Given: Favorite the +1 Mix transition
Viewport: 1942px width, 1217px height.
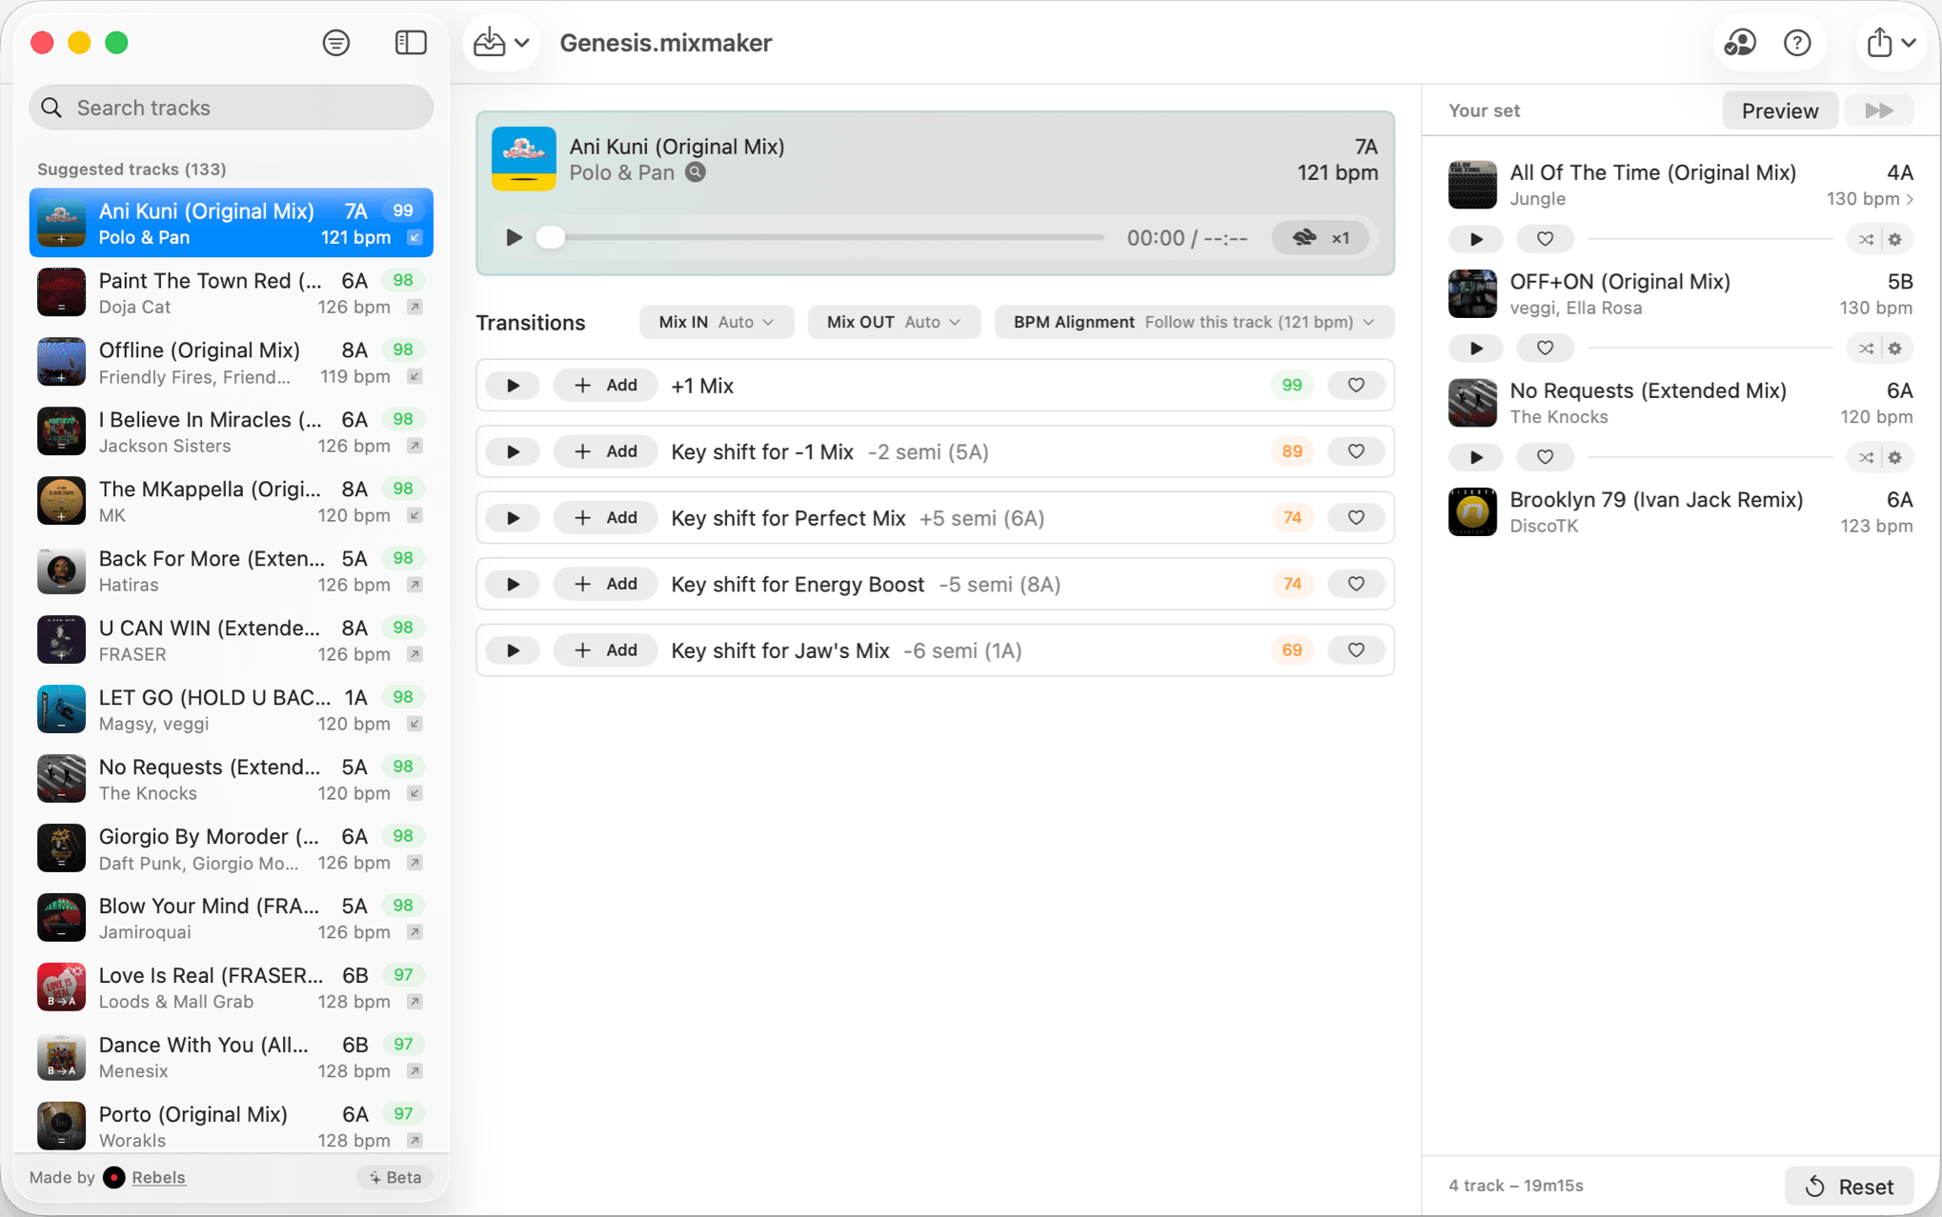Looking at the screenshot, I should [x=1356, y=386].
